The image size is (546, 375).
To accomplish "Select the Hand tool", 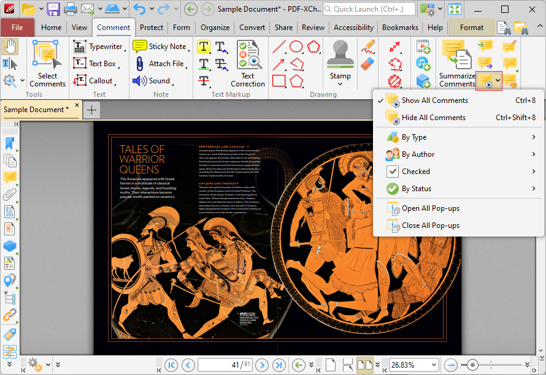I will (x=10, y=47).
